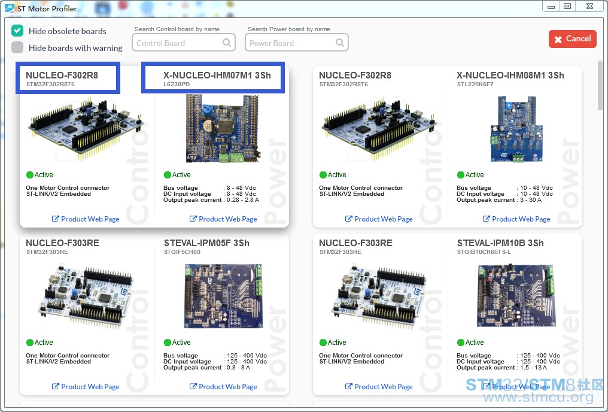The width and height of the screenshot is (608, 412).
Task: Click the green Active dot under STEVAL-IPM05F
Action: click(168, 343)
